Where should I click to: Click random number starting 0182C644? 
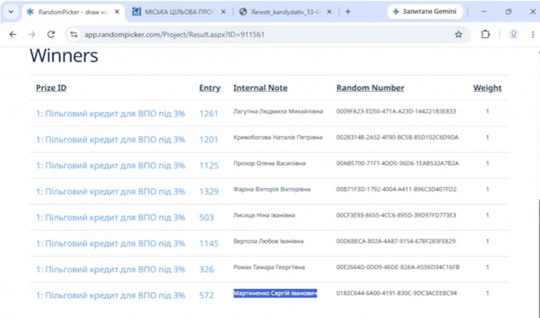coord(396,293)
